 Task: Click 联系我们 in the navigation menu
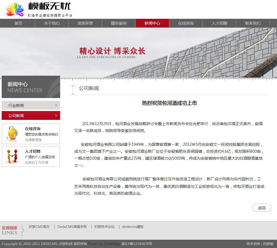[253, 23]
